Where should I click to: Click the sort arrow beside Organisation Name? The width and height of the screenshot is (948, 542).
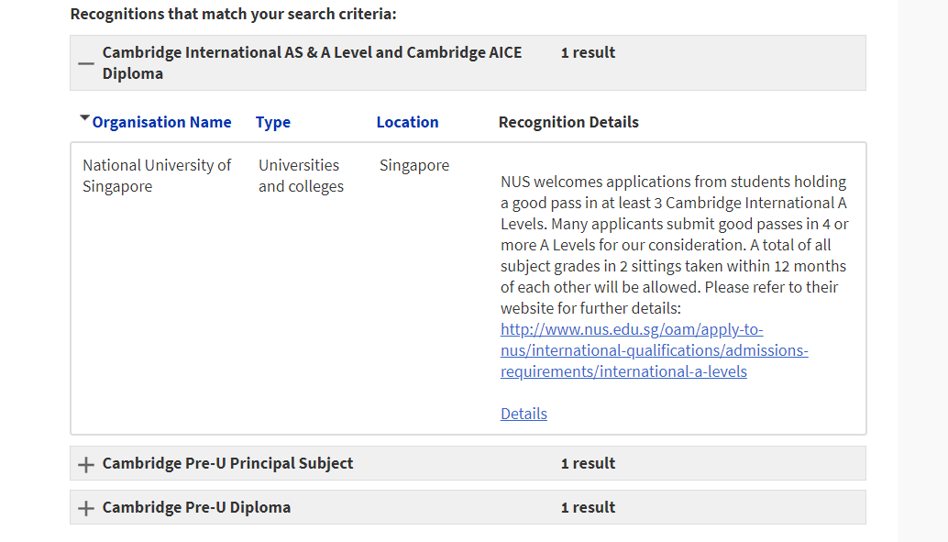(x=84, y=118)
